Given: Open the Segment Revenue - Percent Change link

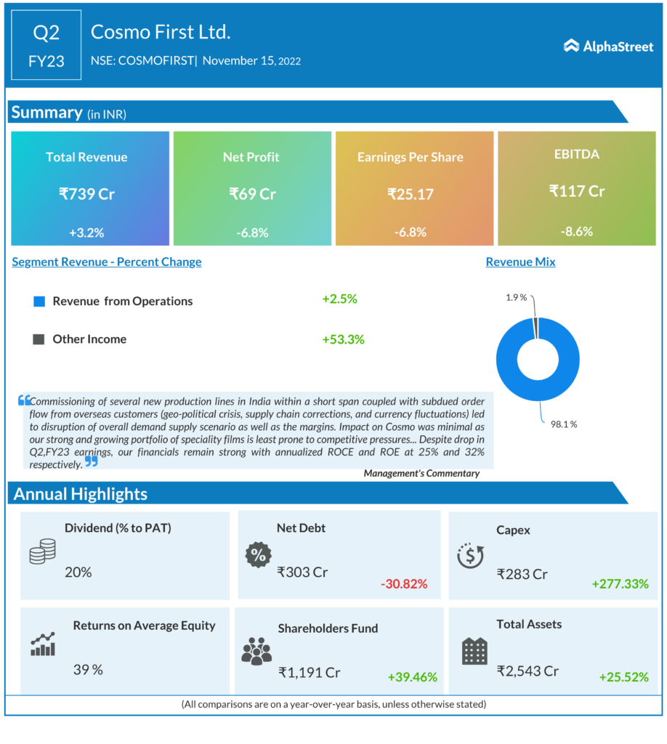Looking at the screenshot, I should [x=107, y=262].
